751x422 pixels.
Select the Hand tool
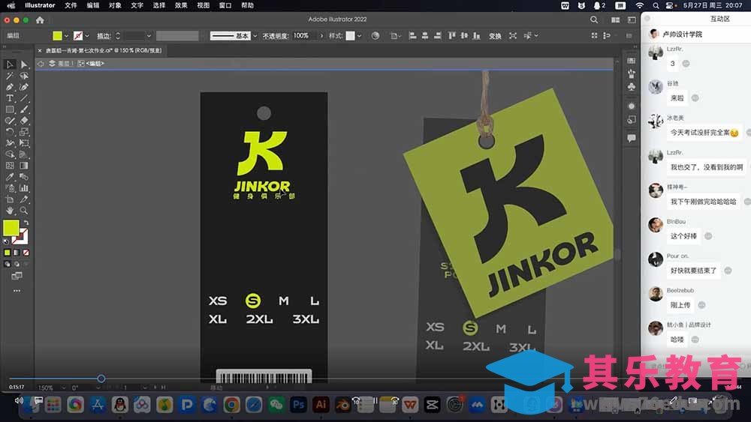10,211
